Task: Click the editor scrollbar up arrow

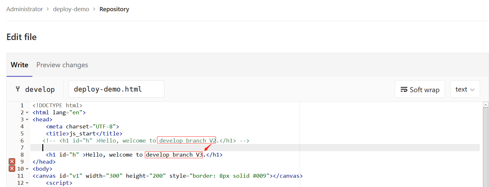Action: pyautogui.click(x=485, y=105)
